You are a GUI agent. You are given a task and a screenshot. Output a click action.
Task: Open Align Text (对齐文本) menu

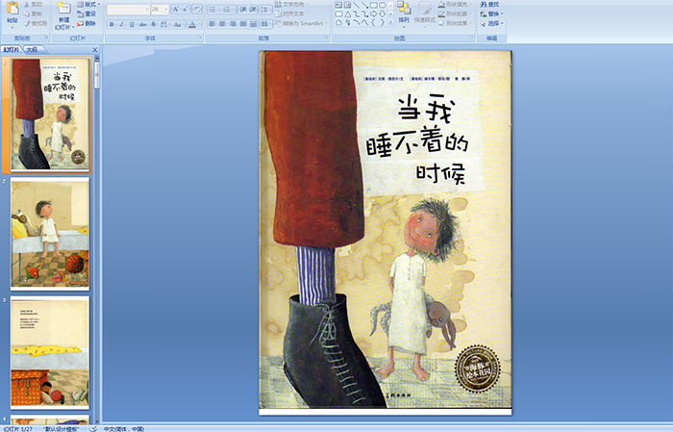pyautogui.click(x=291, y=13)
